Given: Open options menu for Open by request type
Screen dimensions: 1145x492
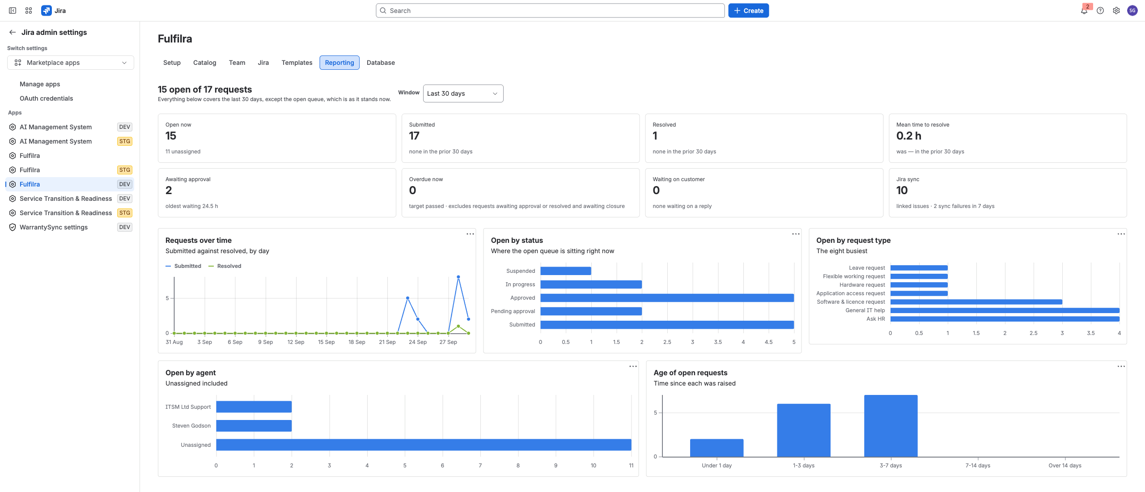Looking at the screenshot, I should [x=1121, y=234].
